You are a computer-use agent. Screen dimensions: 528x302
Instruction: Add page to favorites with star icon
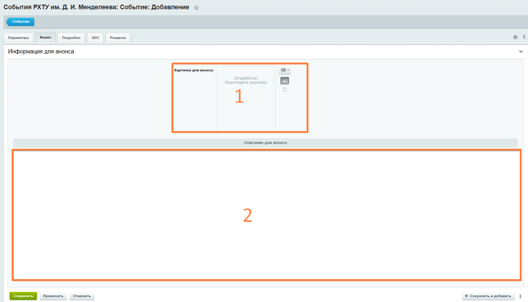click(x=196, y=7)
